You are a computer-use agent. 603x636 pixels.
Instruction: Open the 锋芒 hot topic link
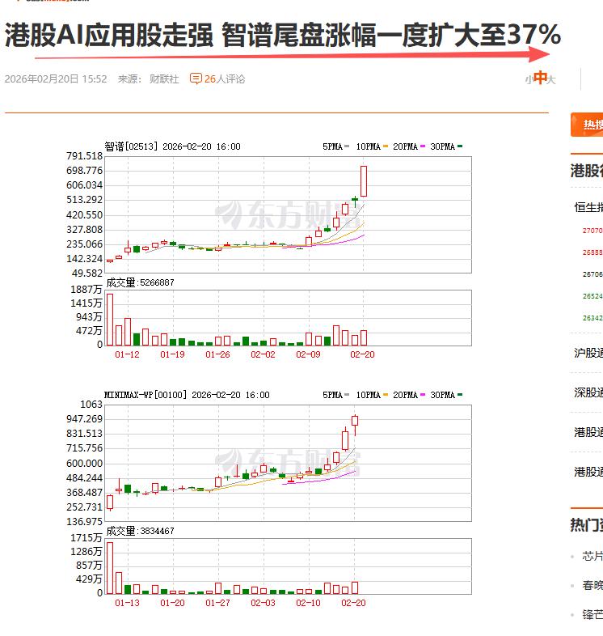592,614
